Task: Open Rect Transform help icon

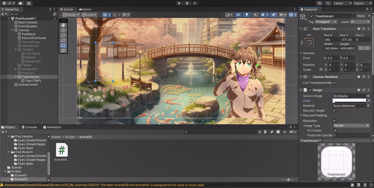Action: [358, 29]
